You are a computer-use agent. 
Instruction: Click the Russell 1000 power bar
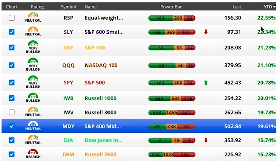point(172,98)
